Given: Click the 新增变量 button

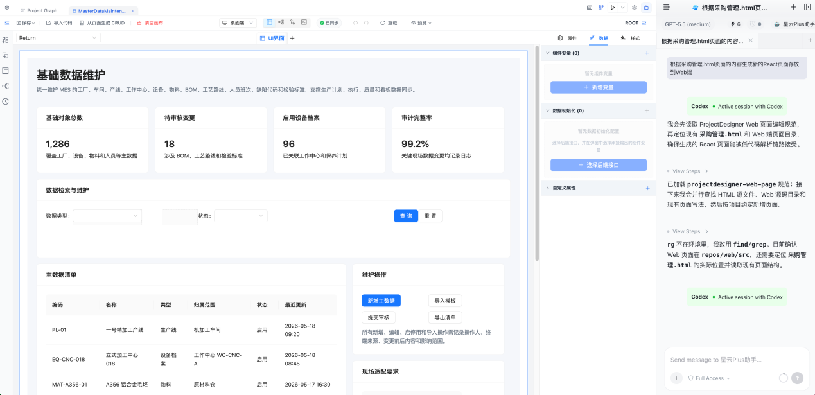Looking at the screenshot, I should 599,87.
